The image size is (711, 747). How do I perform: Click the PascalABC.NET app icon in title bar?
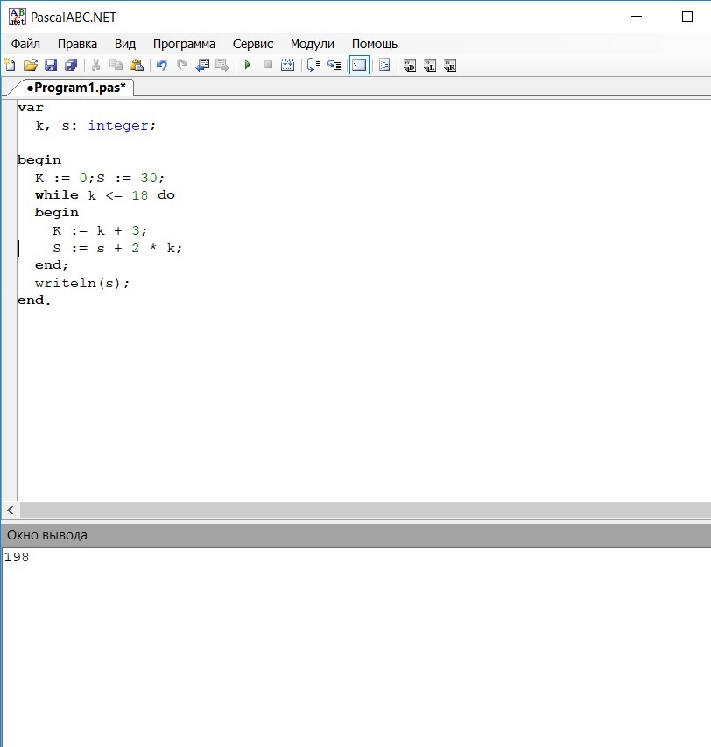point(18,17)
